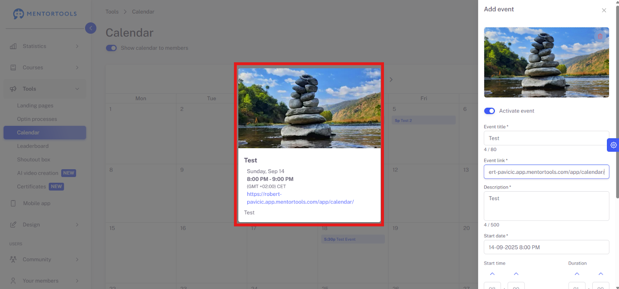
Task: Click the NEW badge beside Certificates
Action: coord(56,187)
